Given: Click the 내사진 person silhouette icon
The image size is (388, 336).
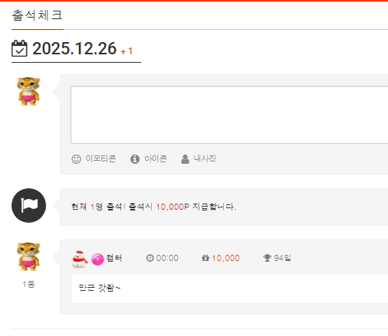Looking at the screenshot, I should click(186, 159).
